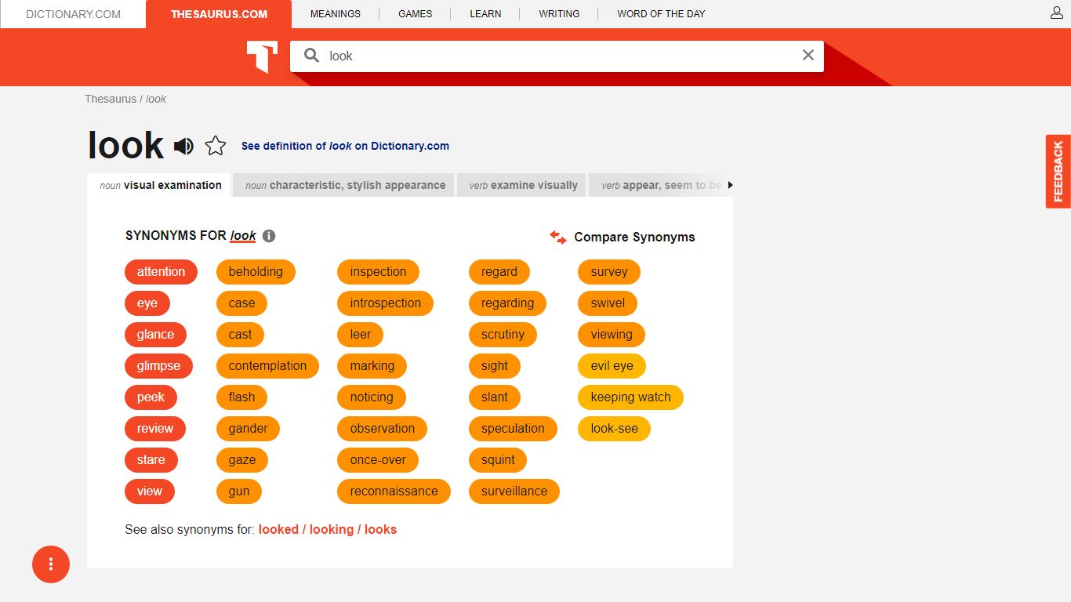Open the Feedback side button

pos(1058,171)
